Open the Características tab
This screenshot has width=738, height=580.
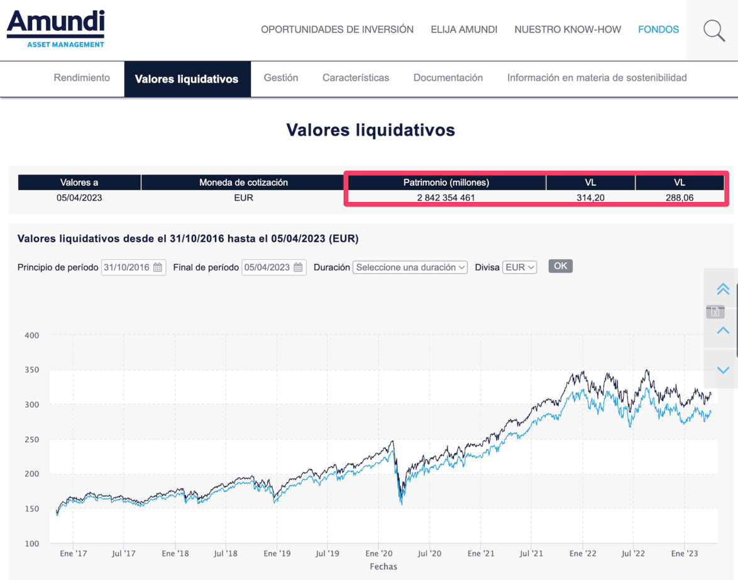(356, 78)
